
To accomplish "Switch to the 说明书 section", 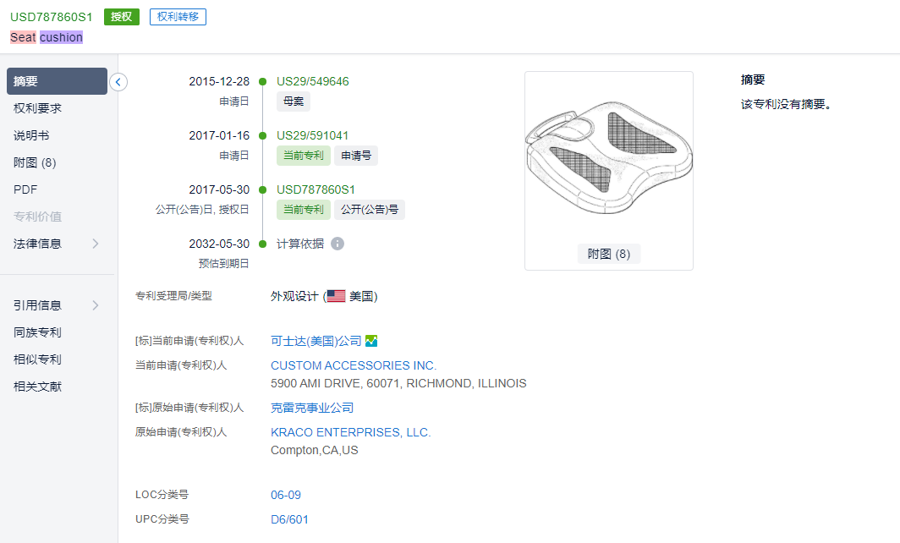I will pos(32,135).
